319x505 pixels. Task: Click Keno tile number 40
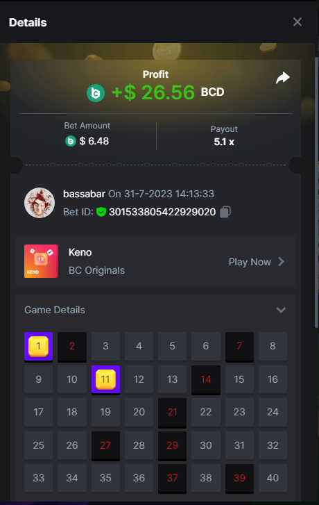[x=273, y=478]
